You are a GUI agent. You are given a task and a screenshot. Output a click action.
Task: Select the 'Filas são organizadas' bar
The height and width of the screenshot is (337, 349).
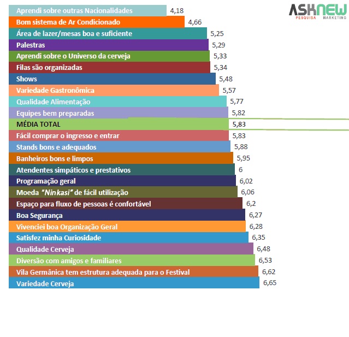pyautogui.click(x=109, y=68)
